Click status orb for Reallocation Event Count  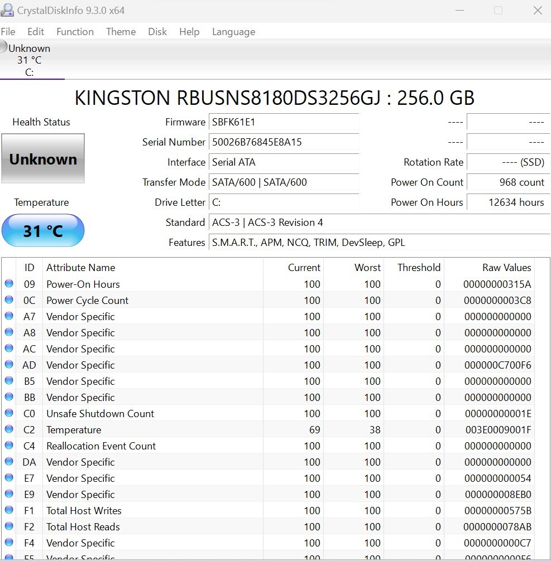(9, 446)
